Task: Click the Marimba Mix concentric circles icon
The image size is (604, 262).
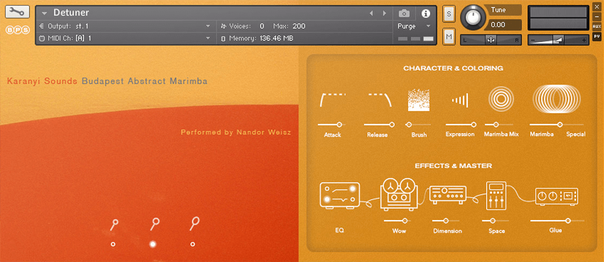Action: [501, 99]
